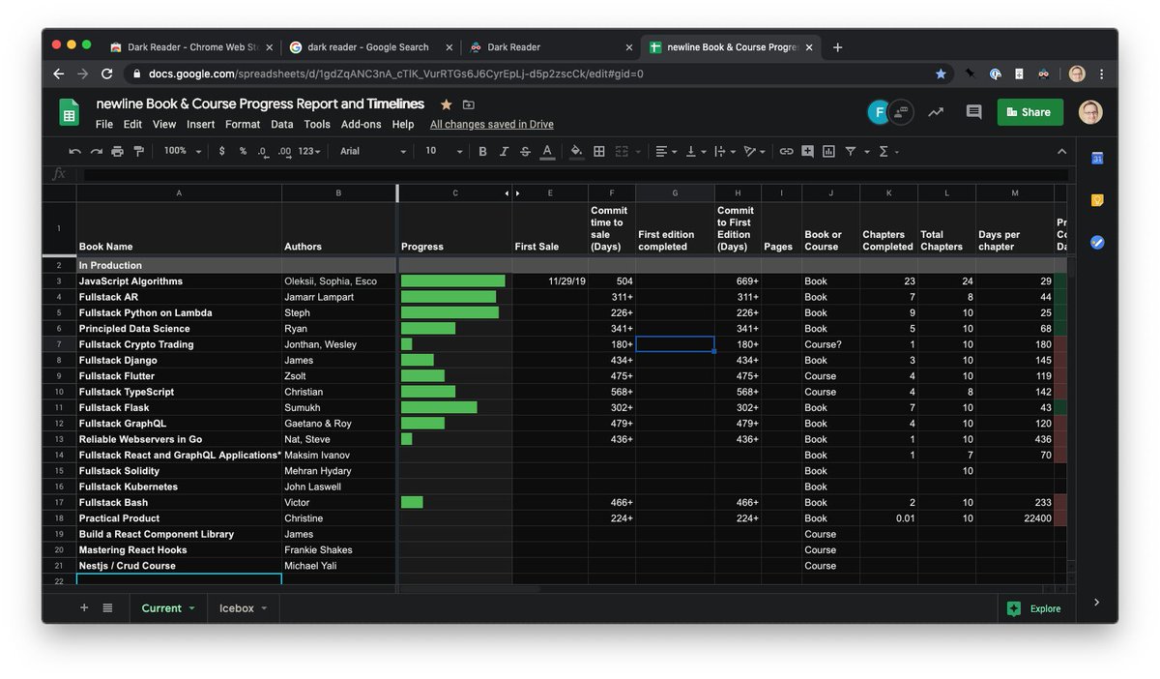Click the Print icon in toolbar
1160x679 pixels.
[117, 151]
